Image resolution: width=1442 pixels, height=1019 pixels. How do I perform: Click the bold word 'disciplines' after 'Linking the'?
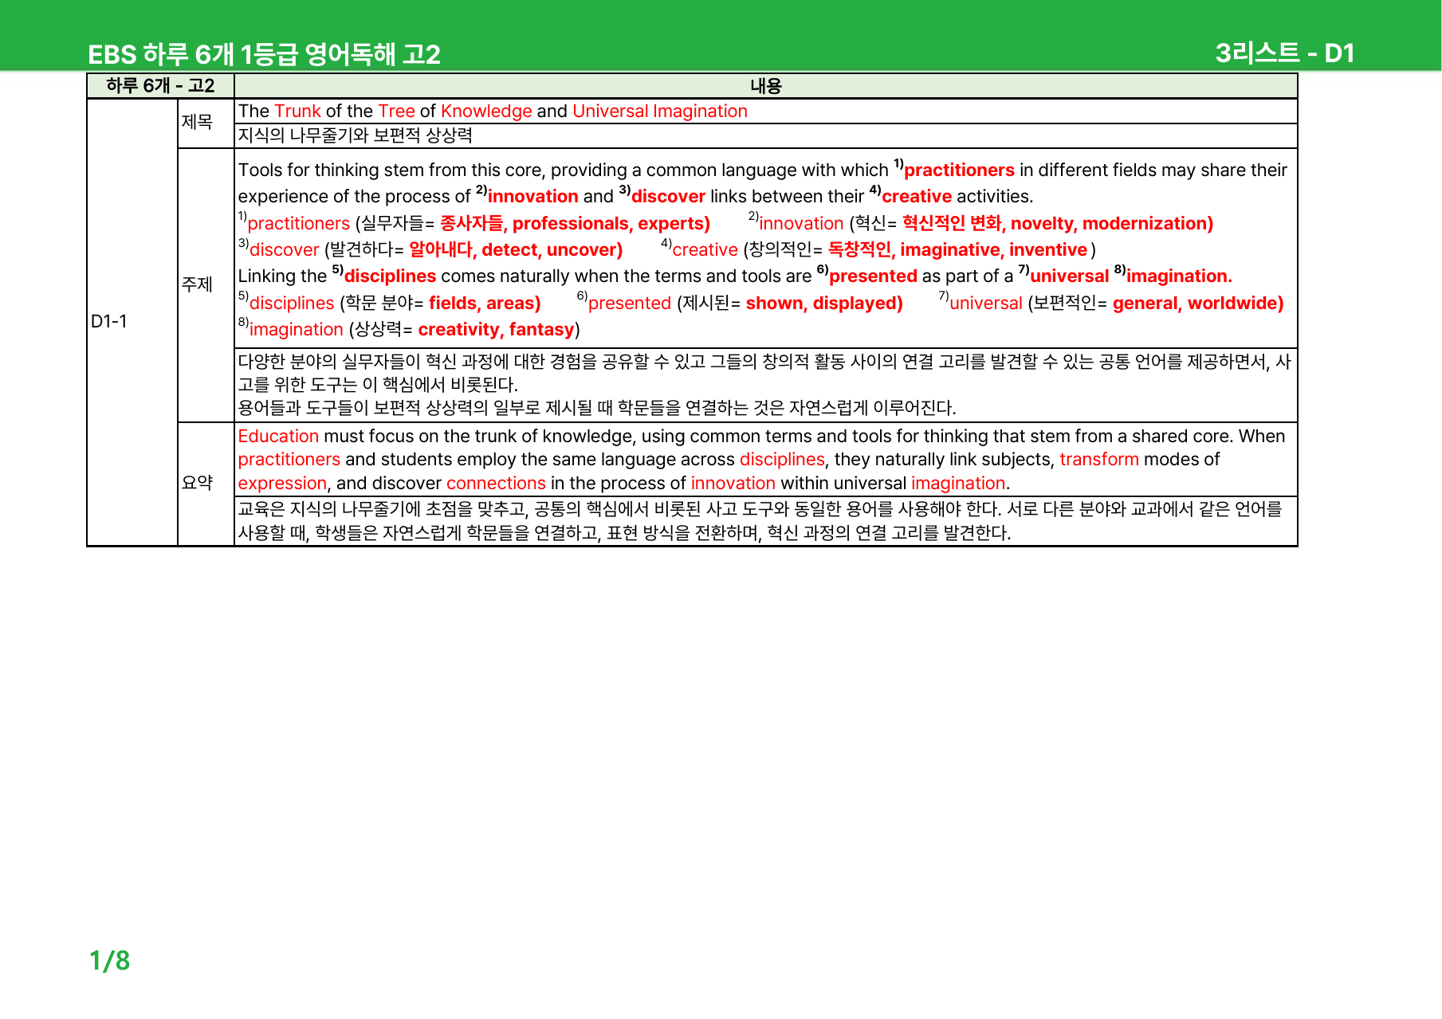[x=390, y=276]
